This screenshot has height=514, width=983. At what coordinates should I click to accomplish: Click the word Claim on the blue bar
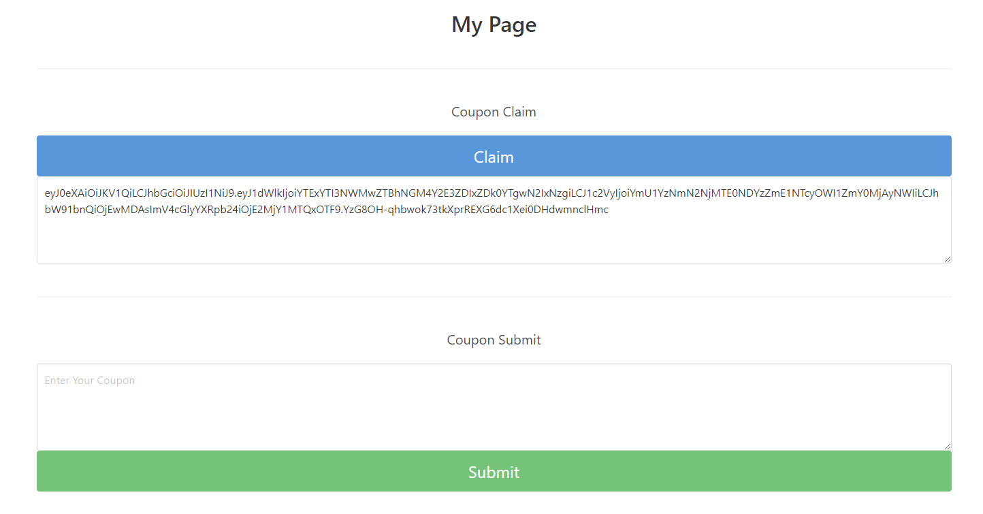494,157
